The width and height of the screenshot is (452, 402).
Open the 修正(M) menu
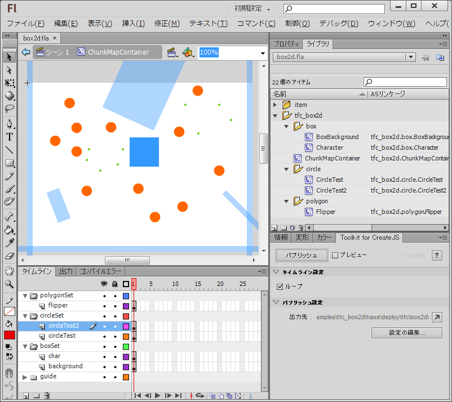click(x=167, y=24)
